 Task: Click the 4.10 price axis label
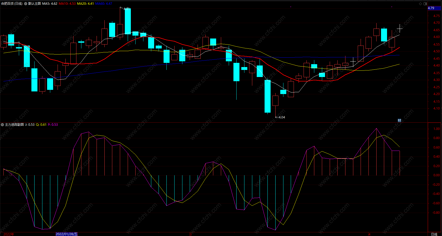pyautogui.click(x=437, y=108)
